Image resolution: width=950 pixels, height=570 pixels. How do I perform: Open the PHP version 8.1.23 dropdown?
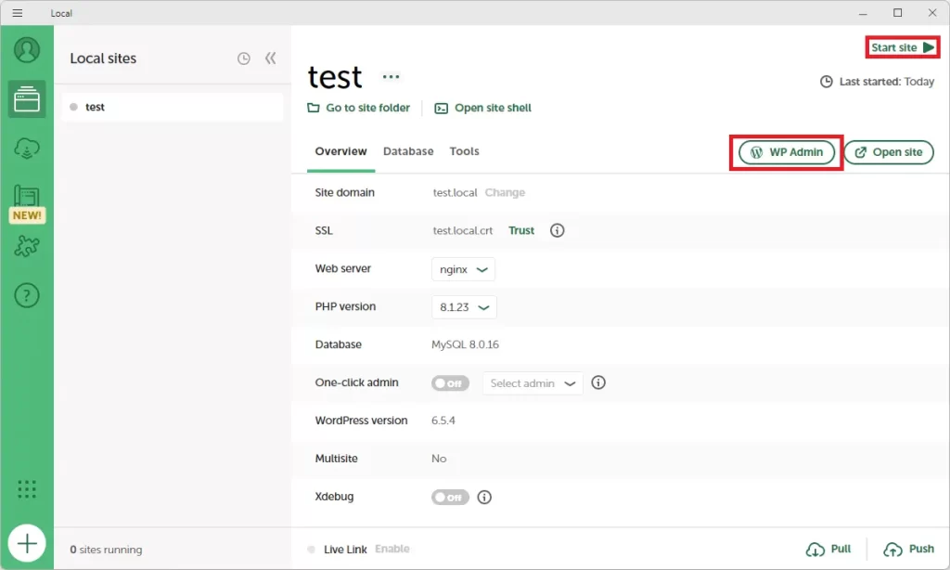click(464, 307)
